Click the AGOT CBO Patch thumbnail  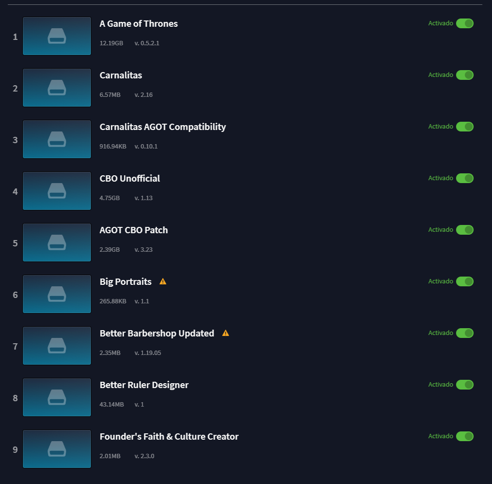(57, 242)
